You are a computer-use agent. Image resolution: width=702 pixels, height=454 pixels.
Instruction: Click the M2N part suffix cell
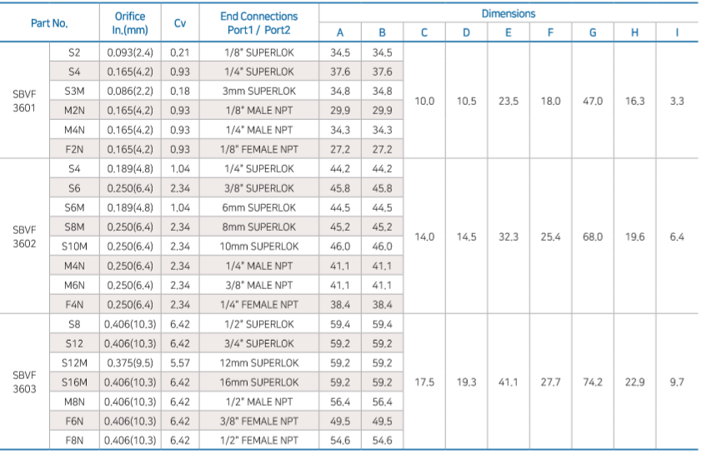(74, 111)
